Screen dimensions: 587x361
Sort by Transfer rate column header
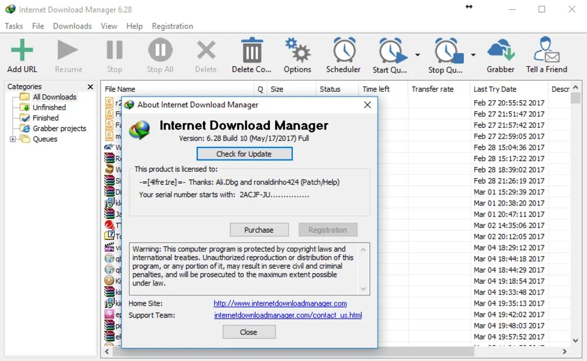coord(439,89)
